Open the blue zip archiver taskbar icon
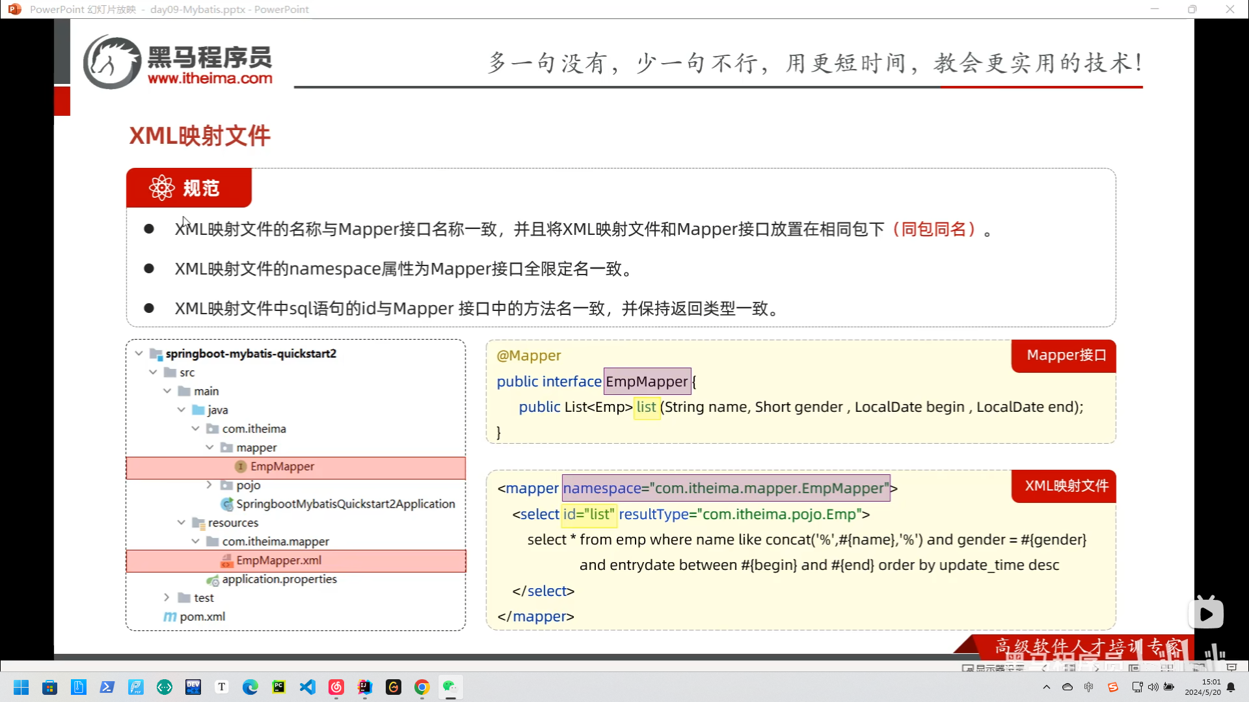The height and width of the screenshot is (702, 1249). pyautogui.click(x=79, y=687)
